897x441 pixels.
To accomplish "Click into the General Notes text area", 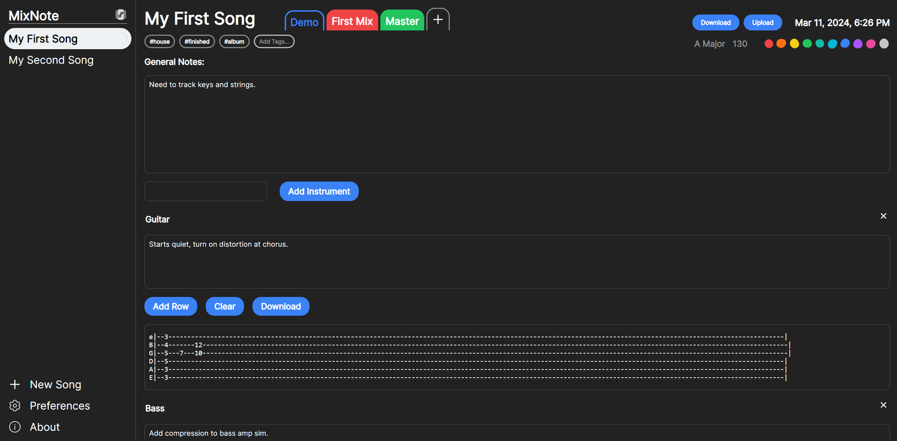I will coord(517,124).
